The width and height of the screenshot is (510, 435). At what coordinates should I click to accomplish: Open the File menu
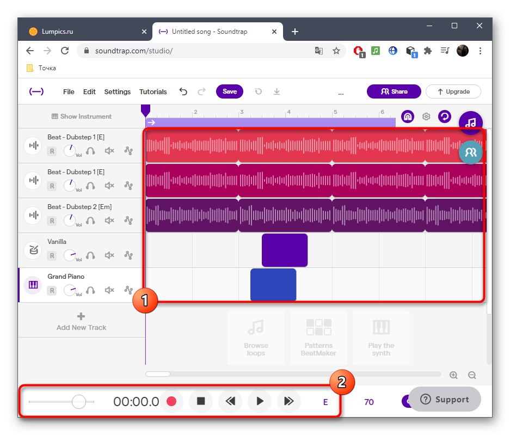pyautogui.click(x=69, y=92)
